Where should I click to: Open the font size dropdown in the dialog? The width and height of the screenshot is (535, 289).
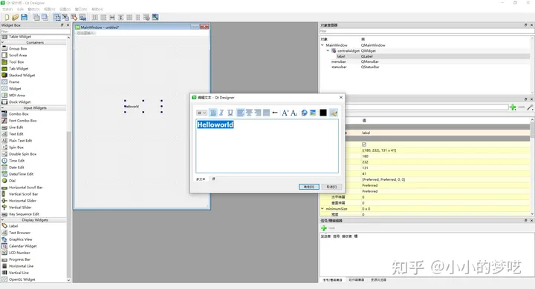coord(201,113)
